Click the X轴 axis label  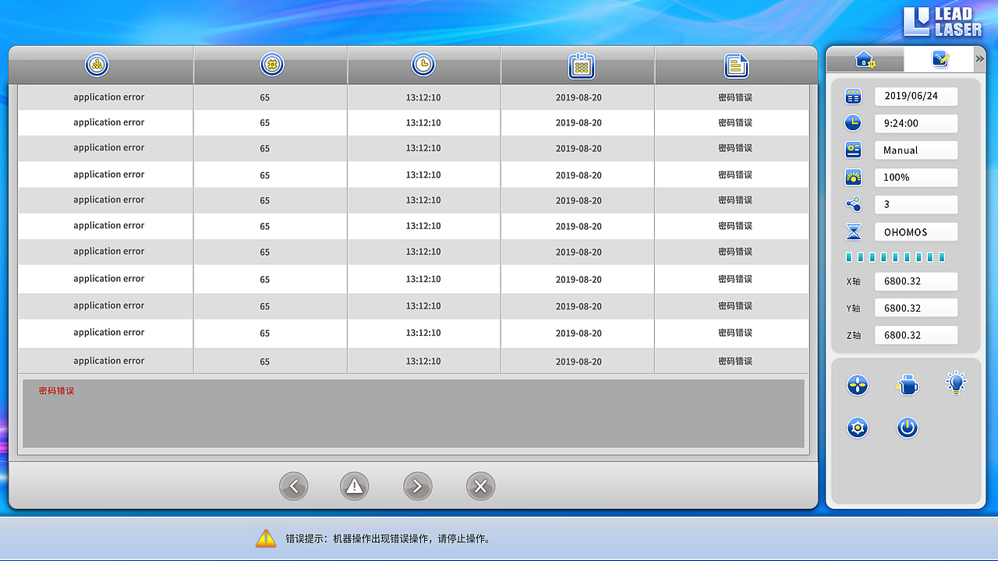[854, 282]
